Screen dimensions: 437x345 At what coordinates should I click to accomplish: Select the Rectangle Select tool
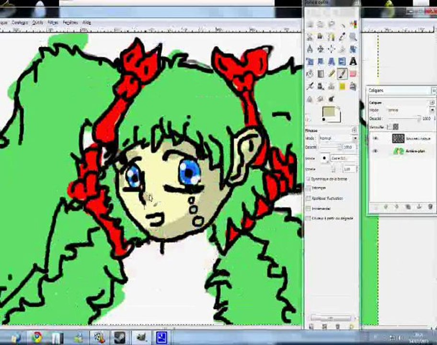pos(310,24)
